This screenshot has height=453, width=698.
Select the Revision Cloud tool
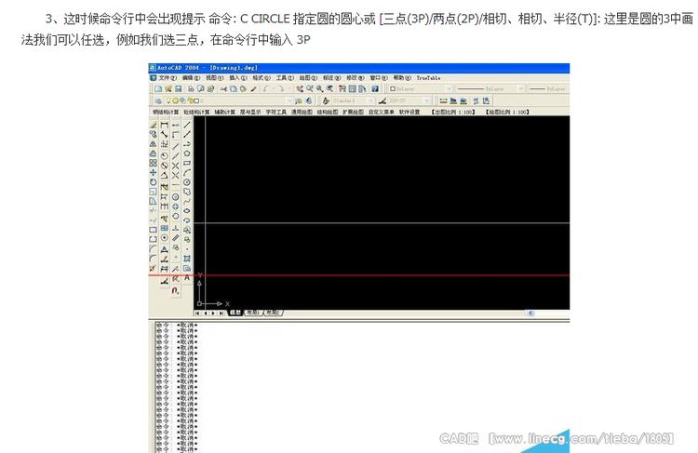coord(186,192)
